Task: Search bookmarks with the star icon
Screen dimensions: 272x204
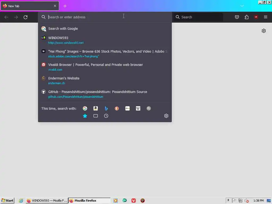Action: [x=85, y=116]
